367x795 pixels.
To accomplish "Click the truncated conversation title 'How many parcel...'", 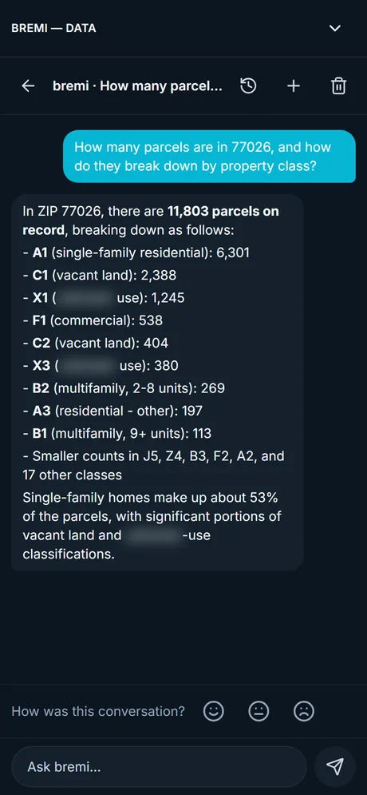I will (137, 85).
